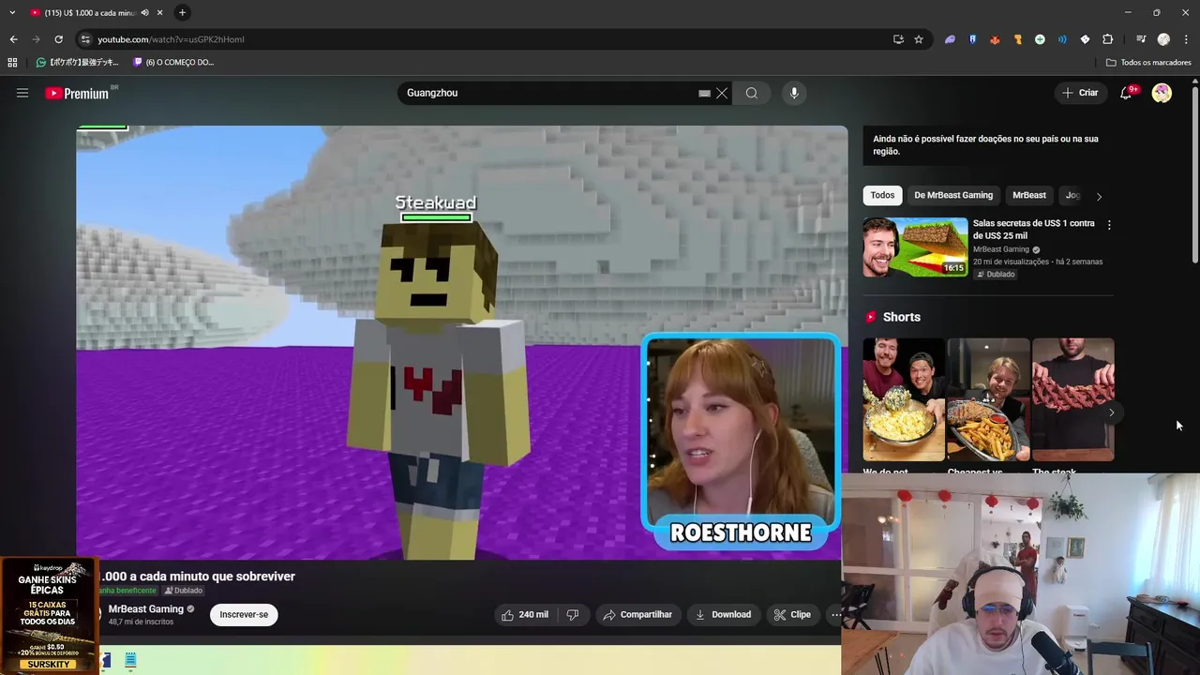Create a clip with Clipe button
Viewport: 1200px width, 675px height.
click(792, 615)
